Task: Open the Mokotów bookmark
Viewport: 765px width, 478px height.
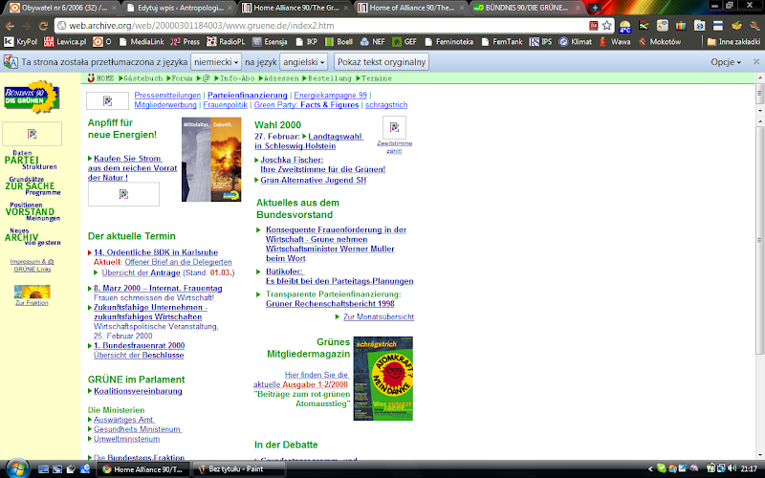Action: click(x=660, y=42)
